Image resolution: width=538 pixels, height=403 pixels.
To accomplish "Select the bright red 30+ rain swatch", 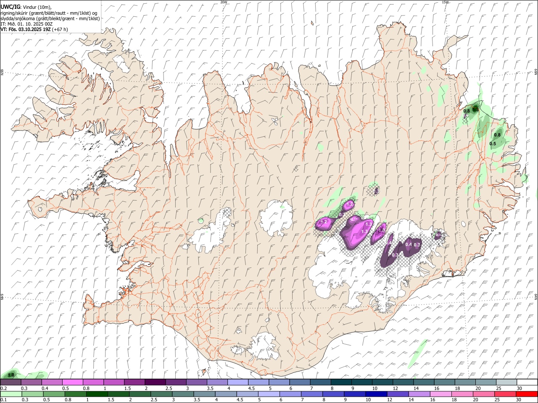I will coord(527,394).
